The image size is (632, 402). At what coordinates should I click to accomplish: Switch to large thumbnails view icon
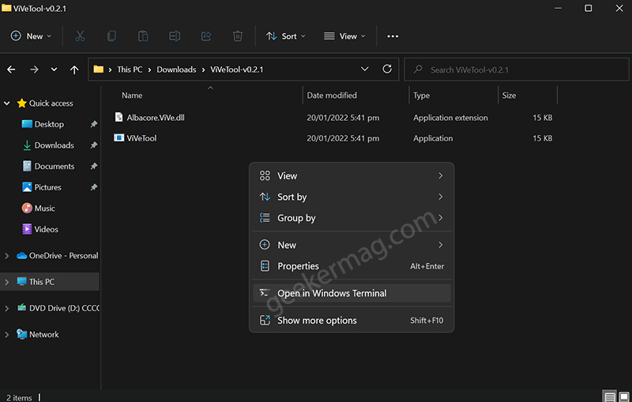pyautogui.click(x=624, y=396)
